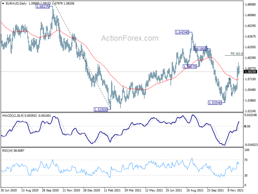Select the 1.52245 price axis value

(x=250, y=111)
